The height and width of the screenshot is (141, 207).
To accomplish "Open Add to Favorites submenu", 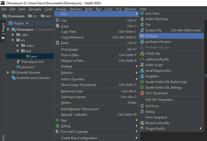I will click(x=96, y=79).
